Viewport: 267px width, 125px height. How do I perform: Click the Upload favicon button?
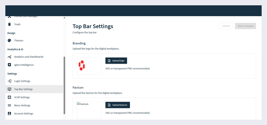click(118, 105)
